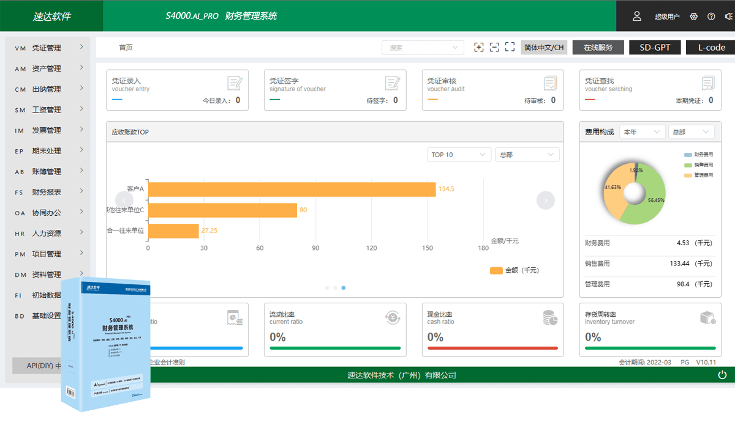
Task: Click the inventory turnover box icon
Action: (708, 317)
